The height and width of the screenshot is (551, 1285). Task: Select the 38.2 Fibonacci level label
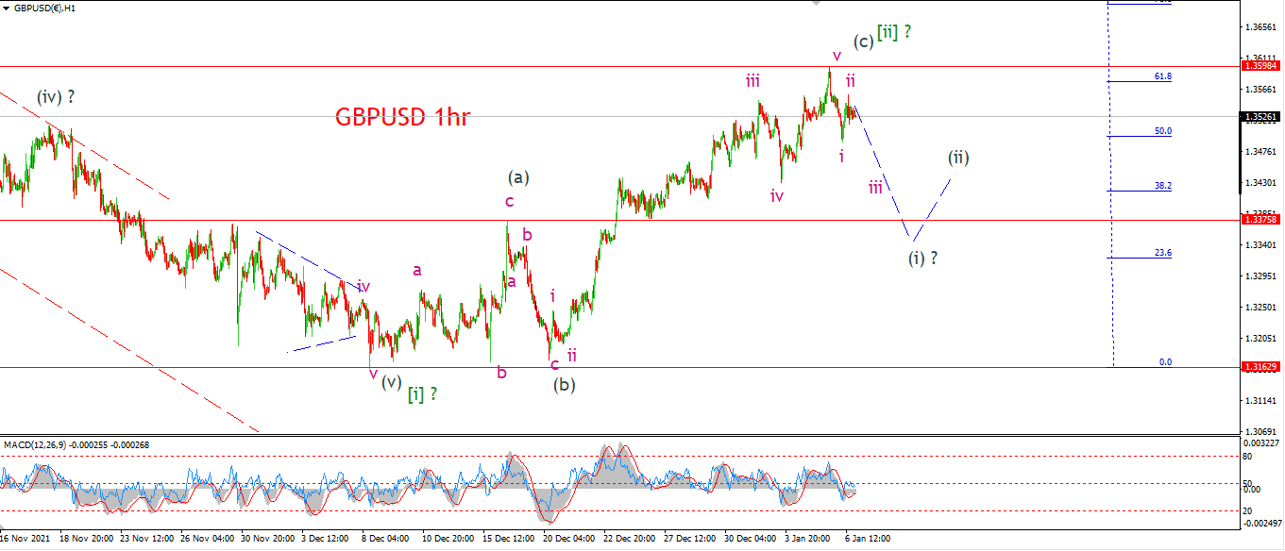[1163, 186]
